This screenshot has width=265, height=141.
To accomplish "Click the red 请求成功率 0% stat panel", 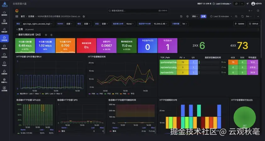I will pos(86,46).
